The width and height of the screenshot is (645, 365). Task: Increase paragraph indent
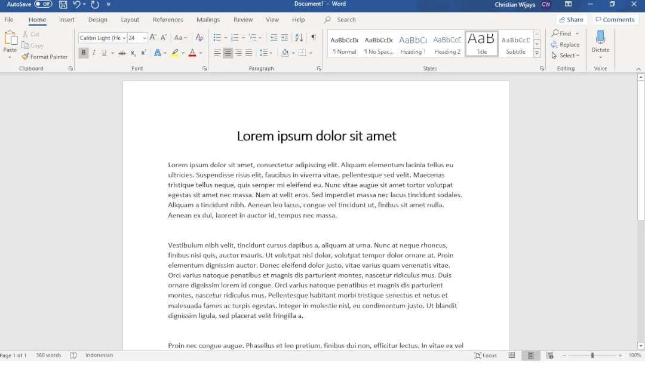[285, 38]
